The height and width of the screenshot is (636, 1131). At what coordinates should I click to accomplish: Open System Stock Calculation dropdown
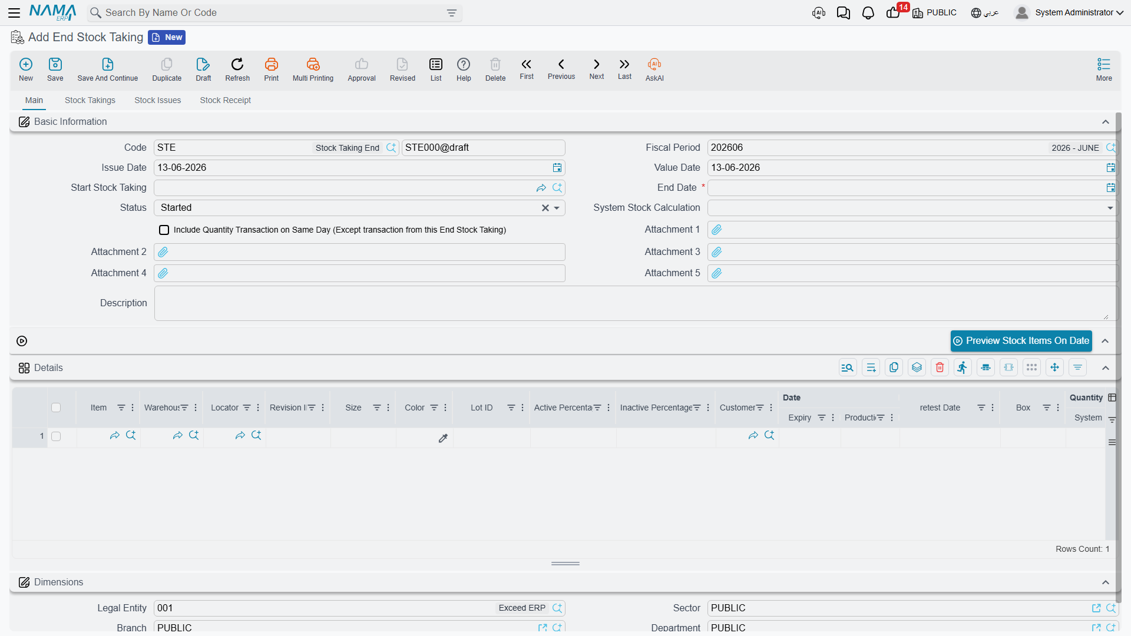[1110, 208]
